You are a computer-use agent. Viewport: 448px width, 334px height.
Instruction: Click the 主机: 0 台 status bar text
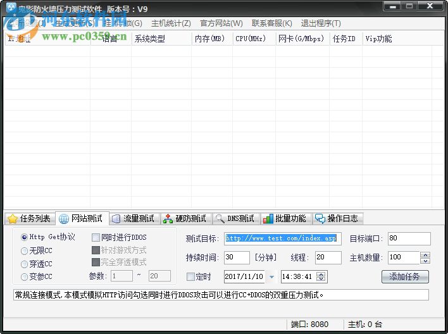point(365,325)
